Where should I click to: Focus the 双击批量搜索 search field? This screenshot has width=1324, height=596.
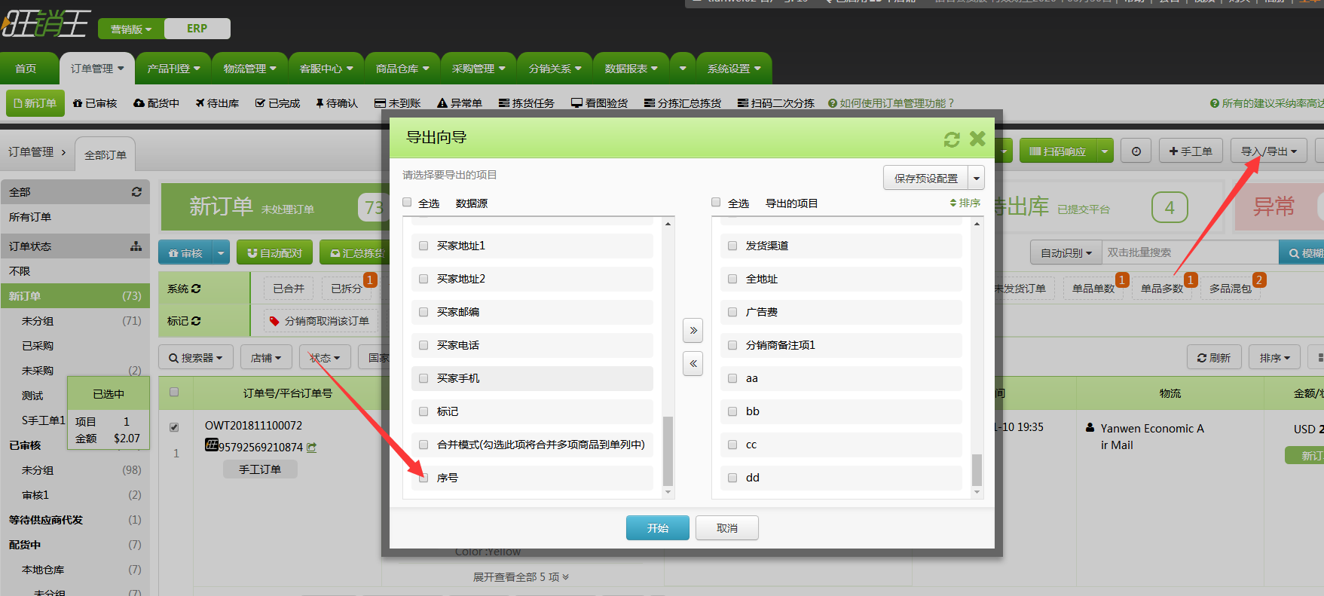1191,253
